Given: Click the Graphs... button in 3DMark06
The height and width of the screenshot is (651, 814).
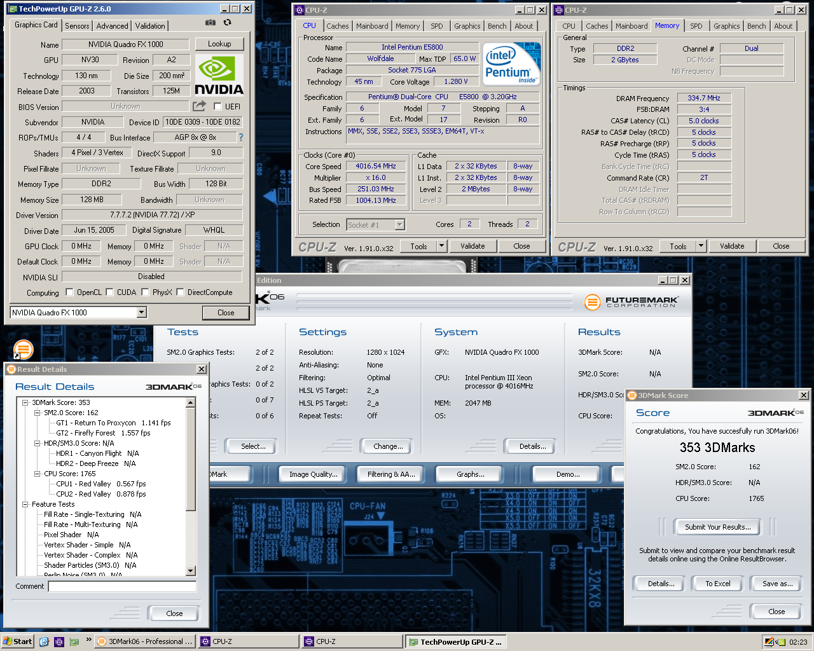Looking at the screenshot, I should click(x=471, y=474).
